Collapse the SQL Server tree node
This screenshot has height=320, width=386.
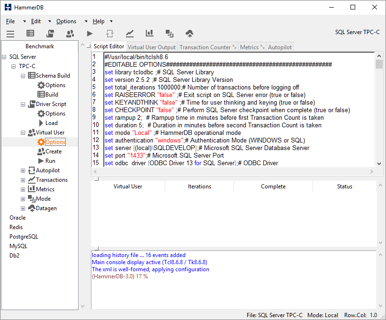tap(4, 57)
